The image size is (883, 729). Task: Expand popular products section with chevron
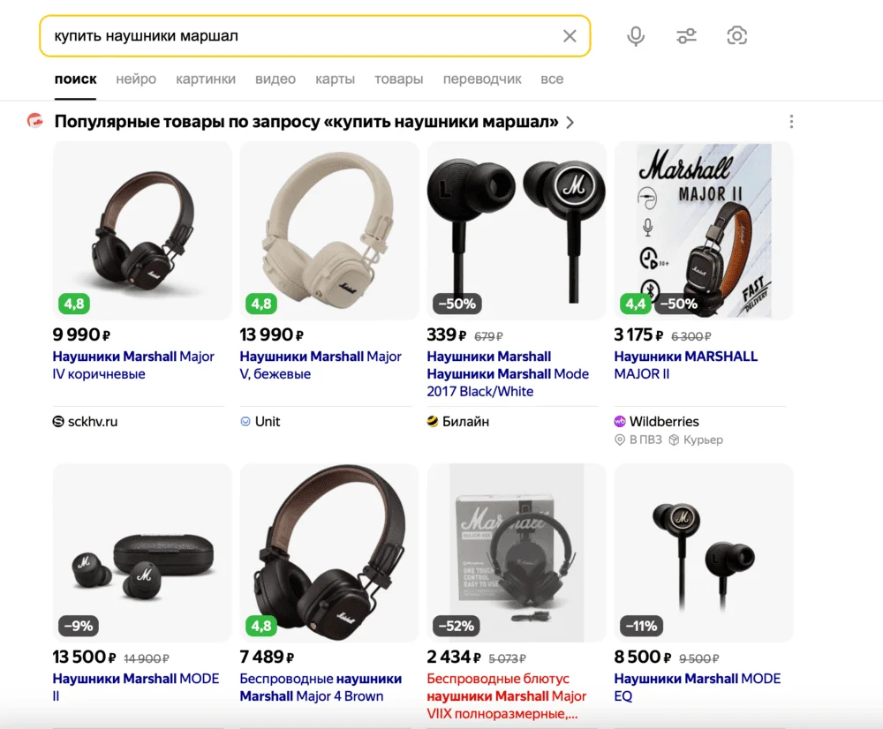click(x=570, y=123)
